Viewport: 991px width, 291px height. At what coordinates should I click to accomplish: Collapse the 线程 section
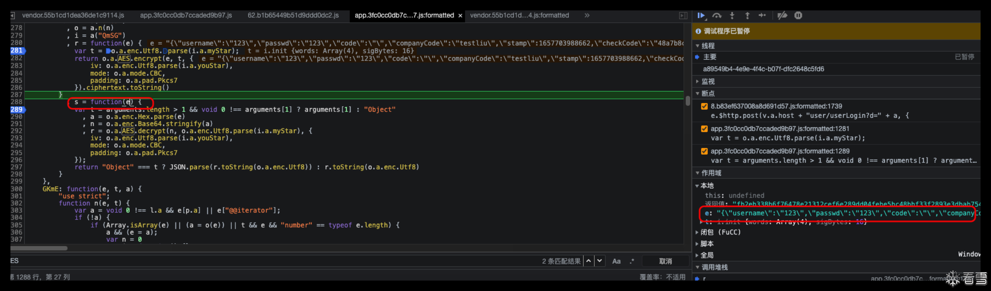698,46
